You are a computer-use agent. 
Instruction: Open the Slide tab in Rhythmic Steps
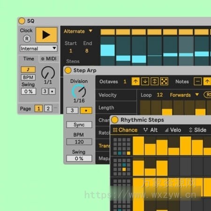pos(197,130)
